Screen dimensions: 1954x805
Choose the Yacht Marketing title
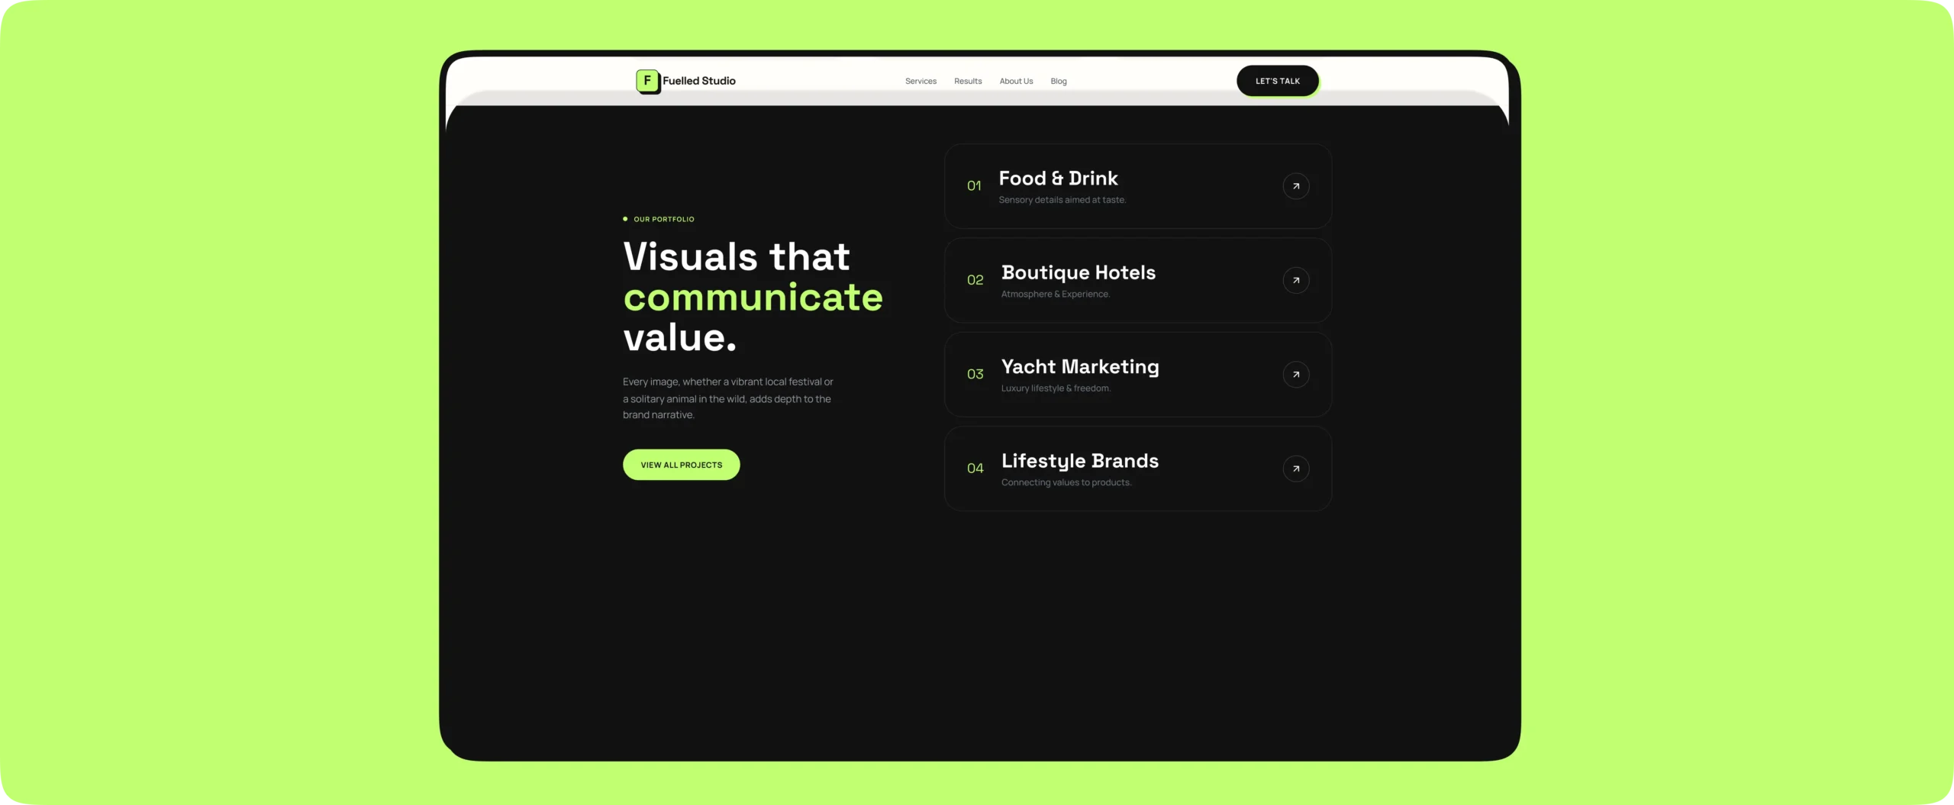pos(1079,367)
